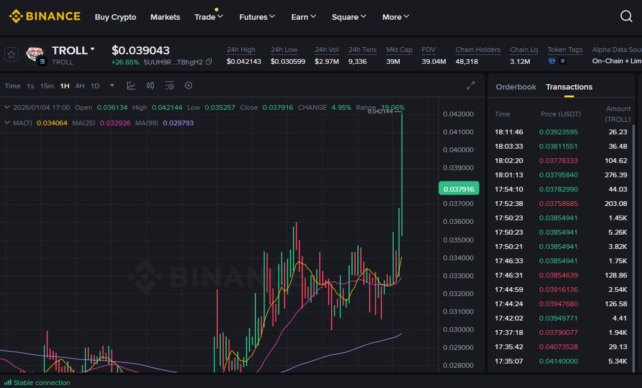Image resolution: width=642 pixels, height=388 pixels.
Task: Open Buy Crypto page
Action: coord(116,17)
